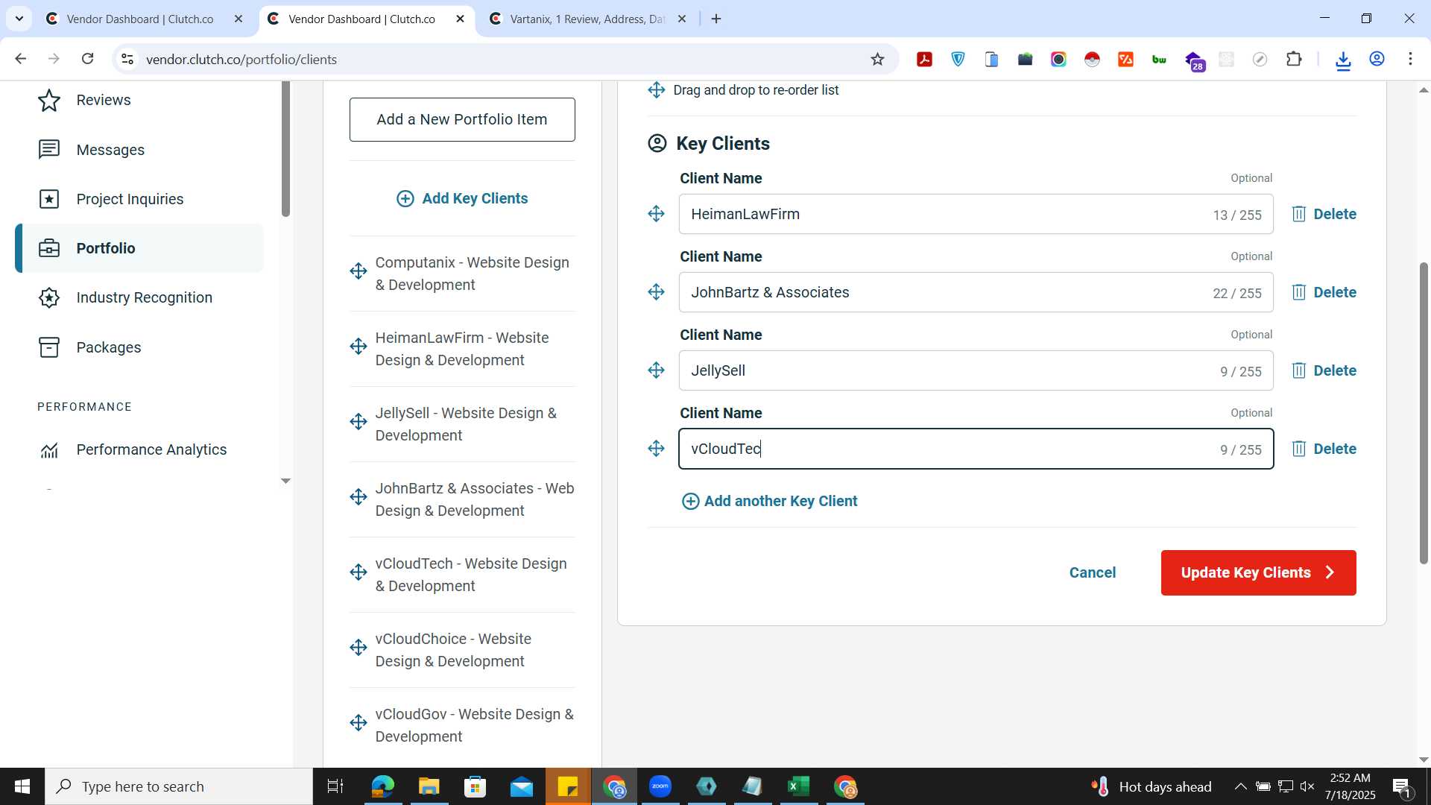
Task: Click Add a New Portfolio Item button
Action: [x=462, y=119]
